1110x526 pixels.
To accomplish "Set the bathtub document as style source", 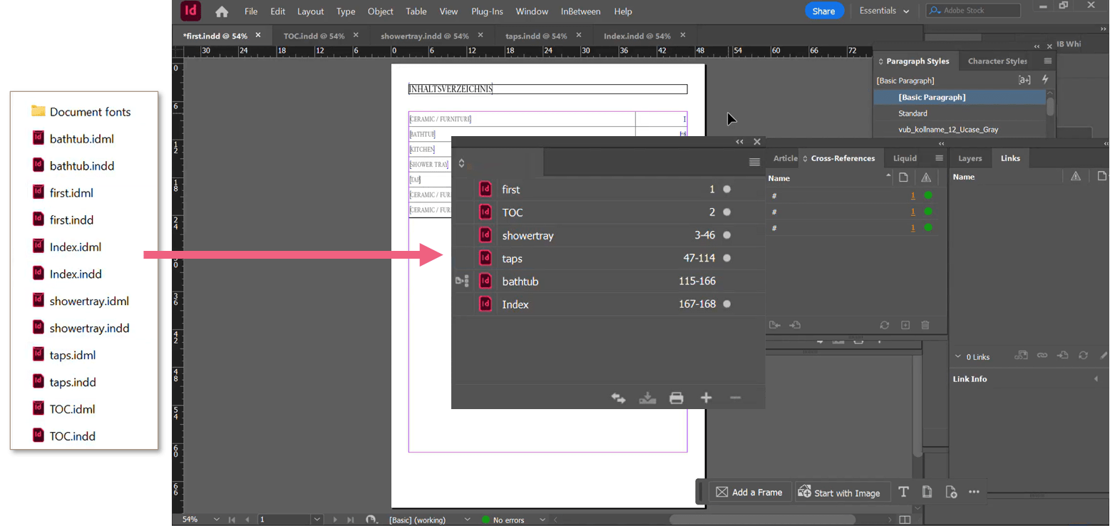I will pos(462,282).
